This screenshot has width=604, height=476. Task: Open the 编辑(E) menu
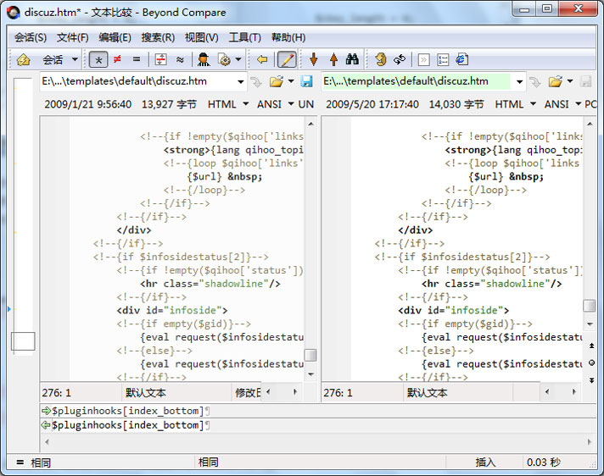(115, 37)
